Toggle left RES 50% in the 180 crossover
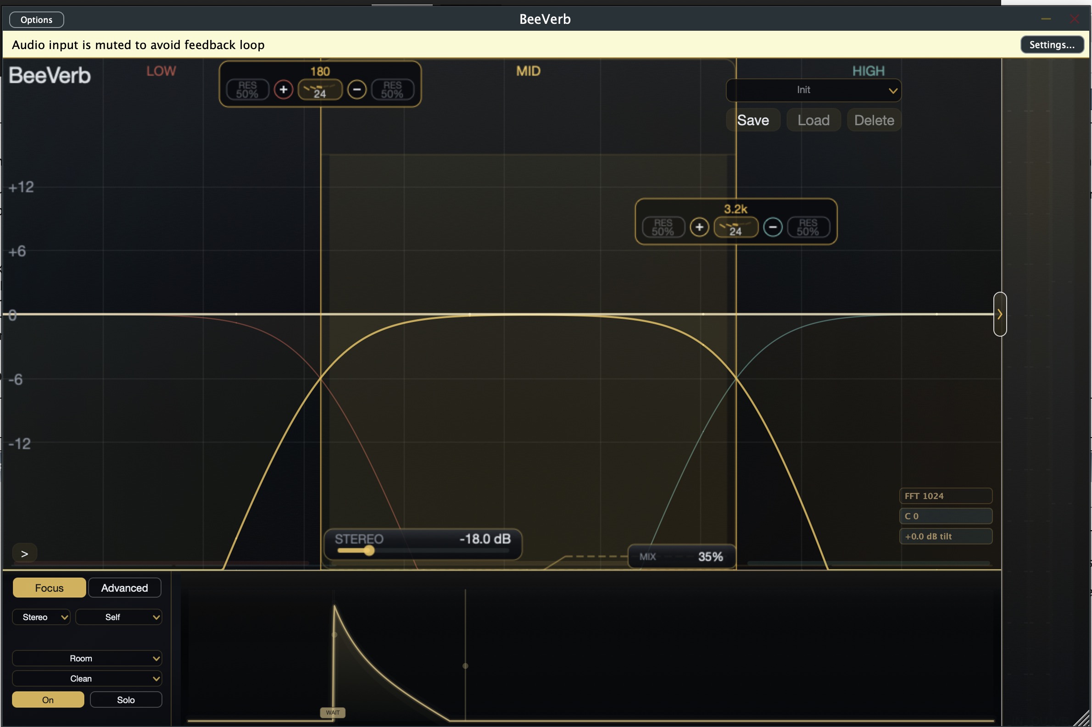The image size is (1092, 727). click(x=248, y=89)
